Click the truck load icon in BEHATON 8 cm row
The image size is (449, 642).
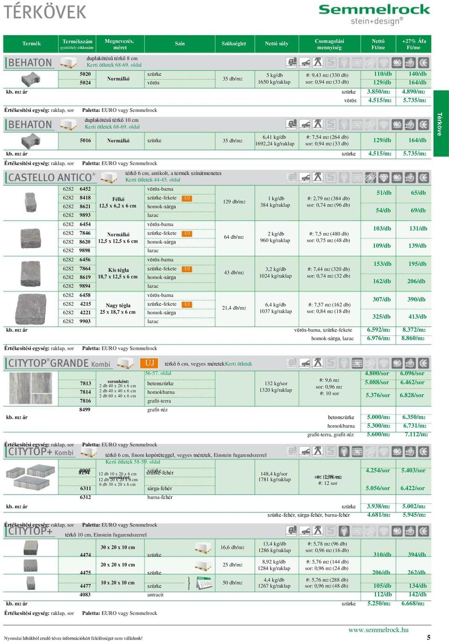292,62
